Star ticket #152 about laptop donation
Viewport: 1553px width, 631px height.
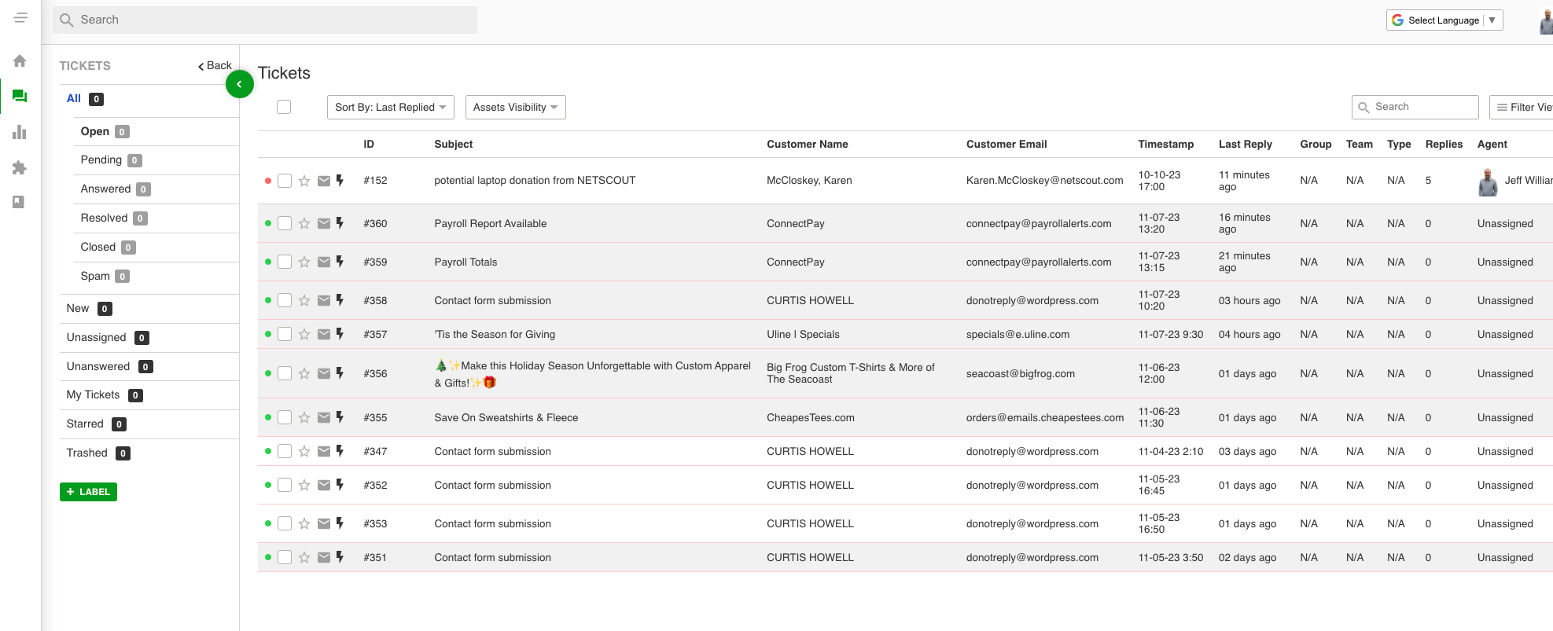click(x=304, y=181)
